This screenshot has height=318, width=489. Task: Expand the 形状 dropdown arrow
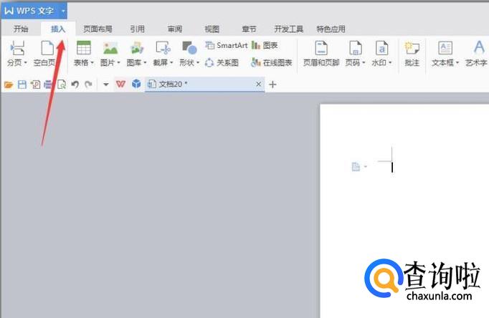(198, 63)
